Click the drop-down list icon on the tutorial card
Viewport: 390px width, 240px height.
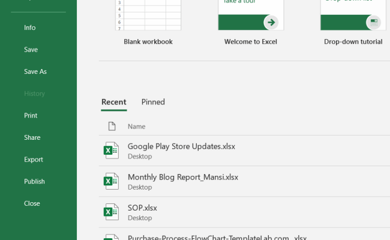click(x=374, y=22)
